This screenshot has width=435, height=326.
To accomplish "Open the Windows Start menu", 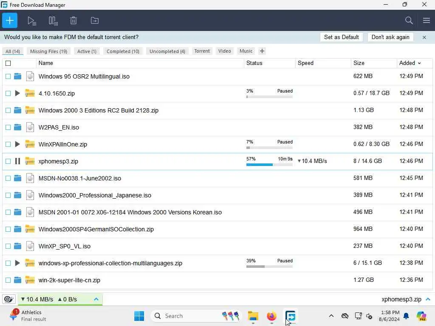I will 139,316.
